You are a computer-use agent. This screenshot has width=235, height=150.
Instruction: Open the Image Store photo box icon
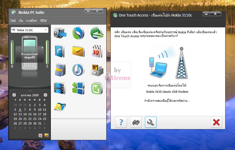(x=97, y=70)
